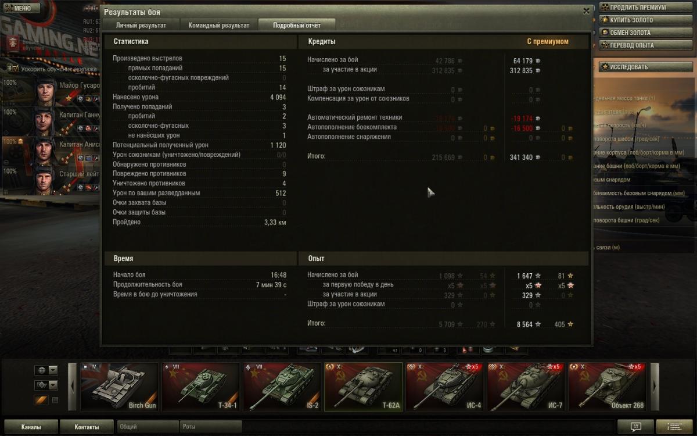697x436 pixels.
Task: Select the T-62A tank in carousel
Action: (363, 387)
